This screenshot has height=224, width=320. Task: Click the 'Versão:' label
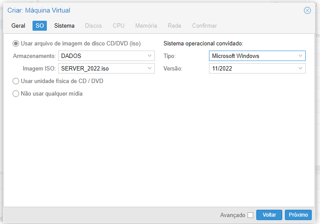pos(173,69)
